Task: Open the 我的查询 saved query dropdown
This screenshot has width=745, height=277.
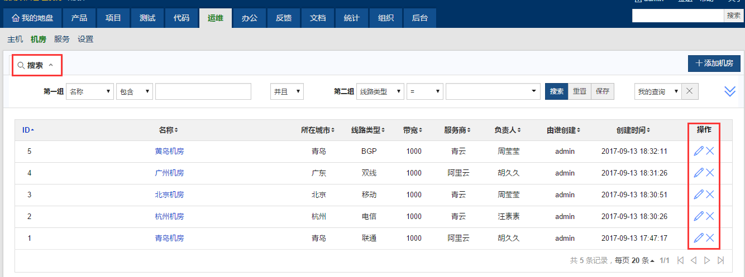Action: click(657, 91)
